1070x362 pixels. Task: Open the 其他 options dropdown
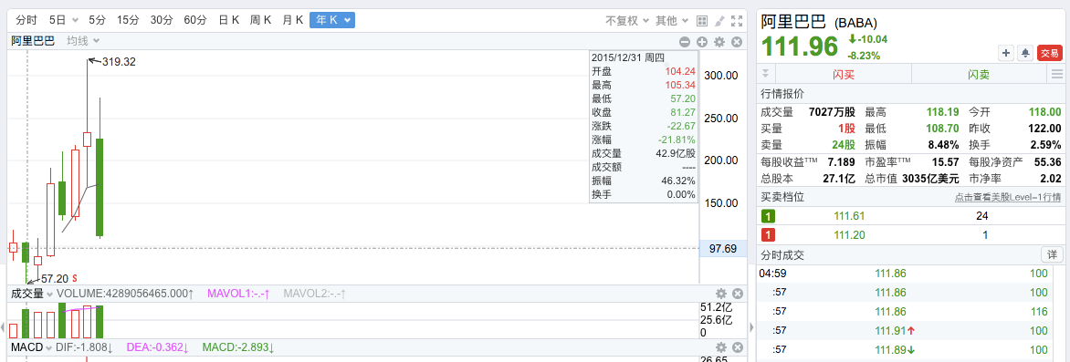pos(671,20)
